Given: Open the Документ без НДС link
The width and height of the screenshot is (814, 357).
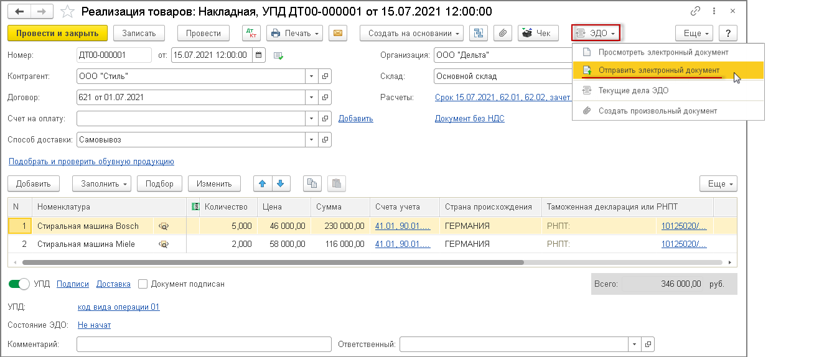Looking at the screenshot, I should [470, 118].
